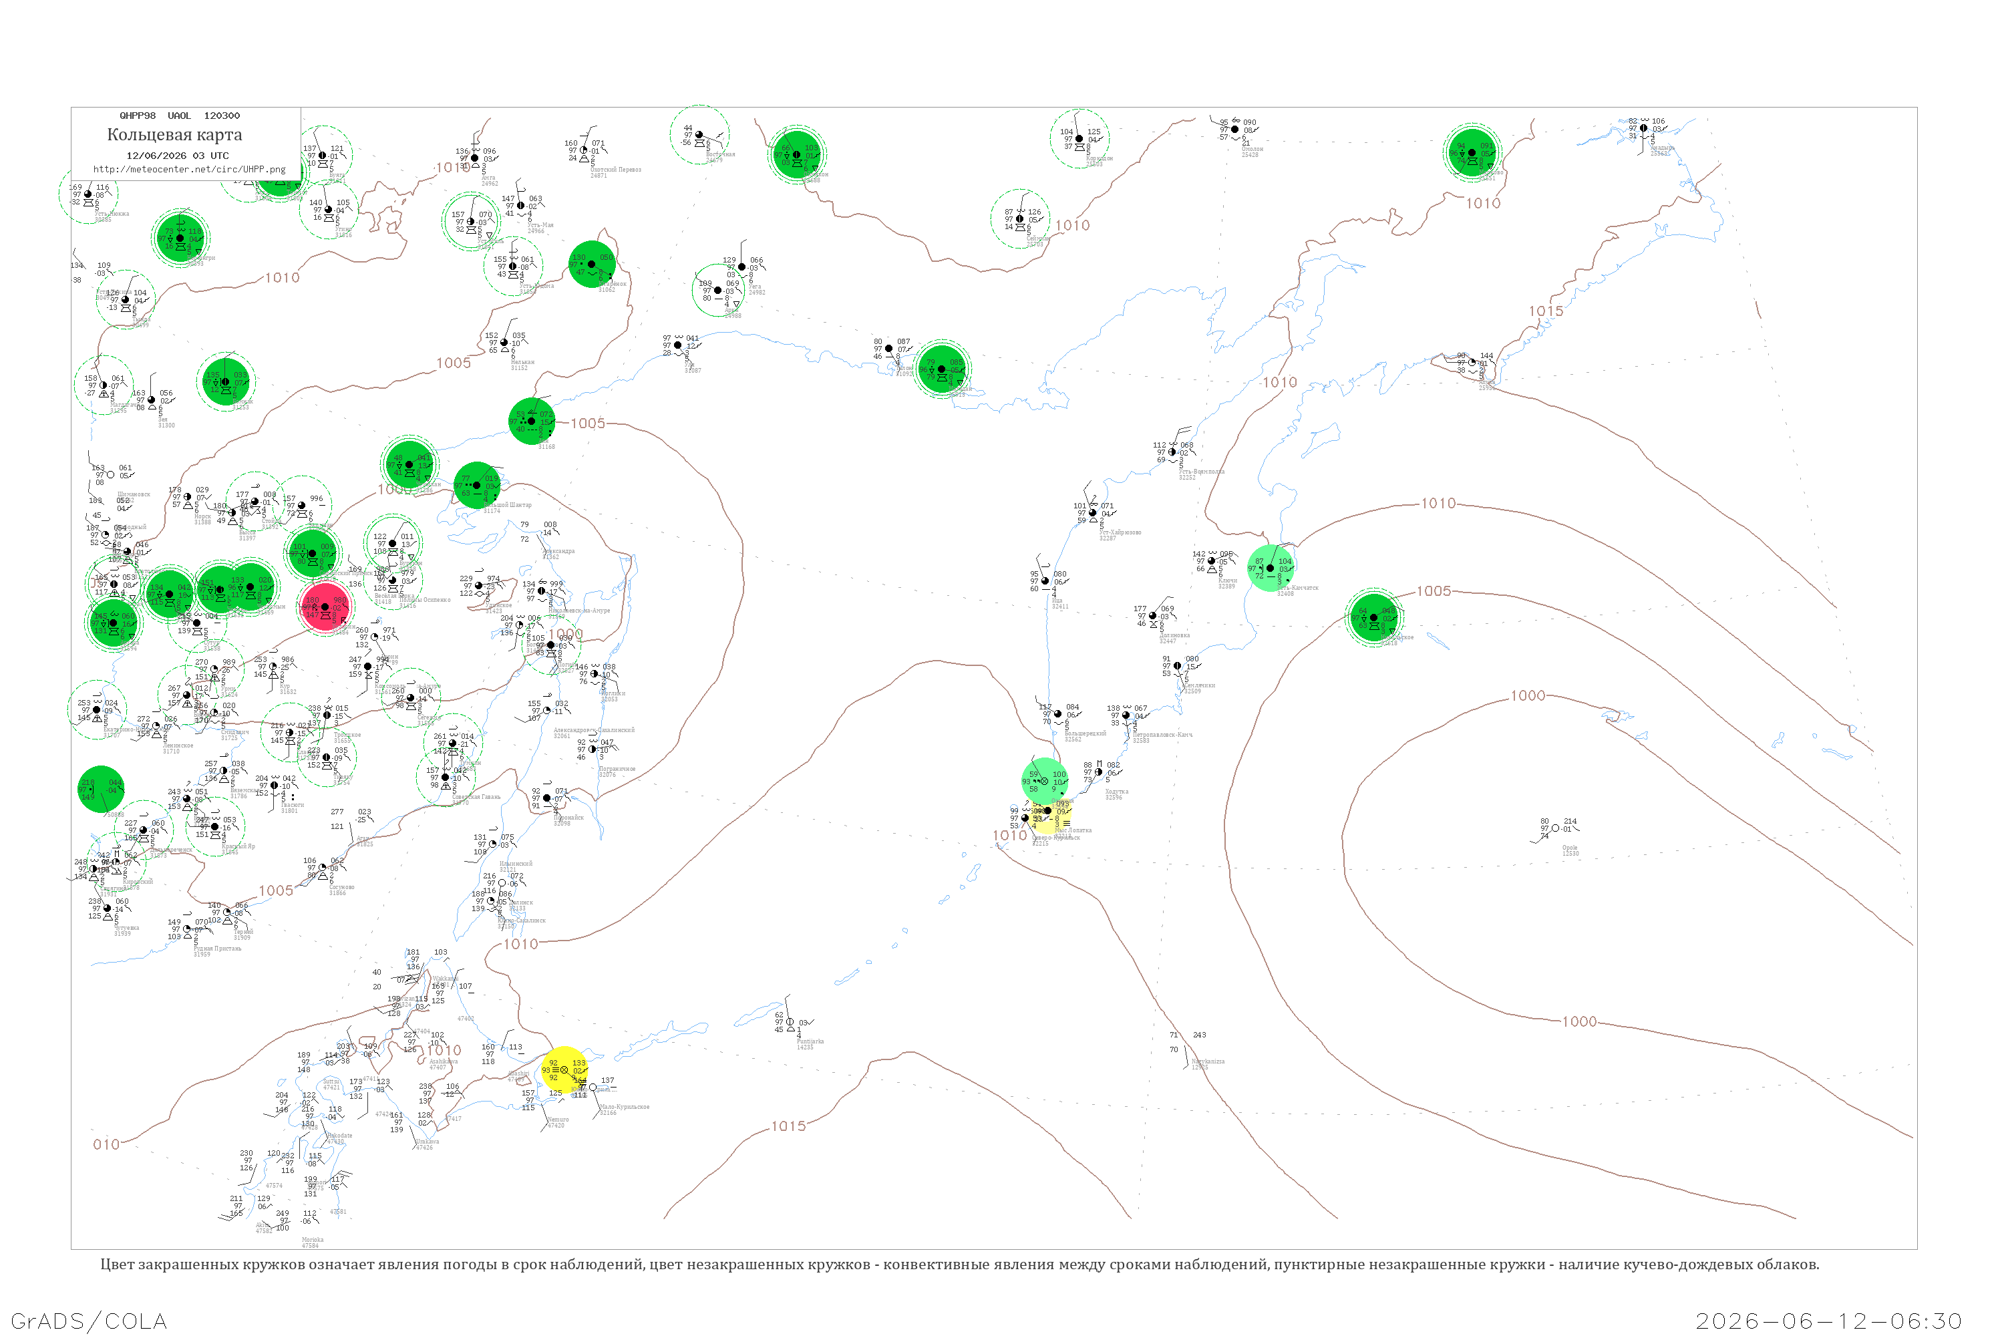Click the Охотский Перевоз station label
The width and height of the screenshot is (2004, 1336).
coord(616,170)
